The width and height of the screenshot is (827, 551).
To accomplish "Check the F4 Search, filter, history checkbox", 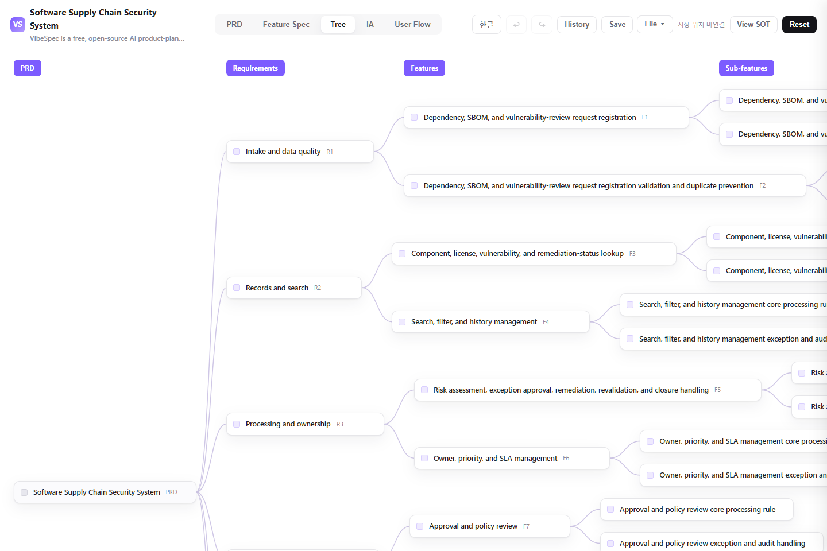I will tap(402, 322).
